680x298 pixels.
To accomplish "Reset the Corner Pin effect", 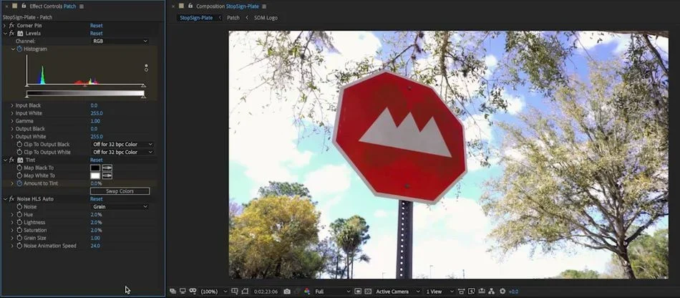I will click(97, 26).
